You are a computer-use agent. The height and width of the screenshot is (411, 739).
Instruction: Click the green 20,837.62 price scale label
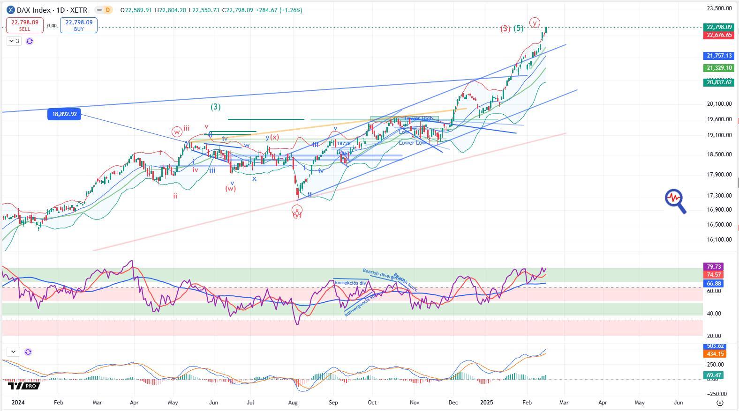coord(719,82)
